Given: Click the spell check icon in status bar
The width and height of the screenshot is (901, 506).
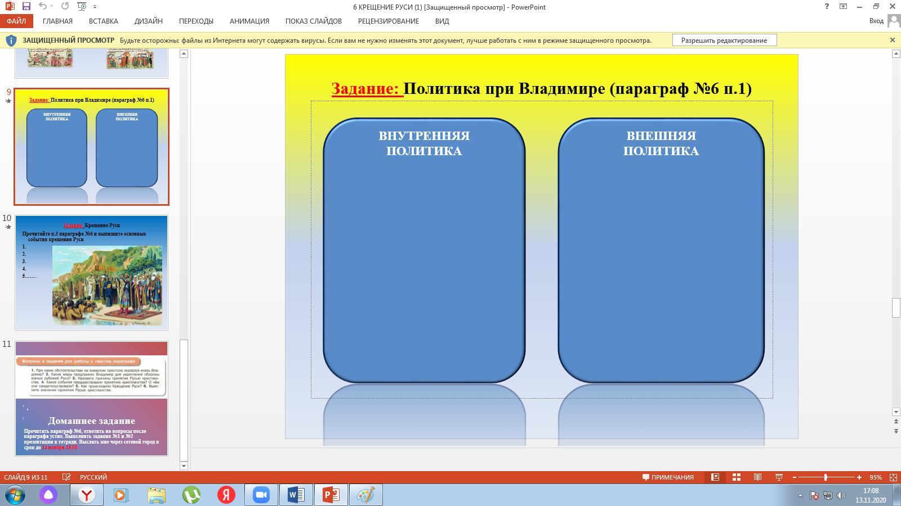Looking at the screenshot, I should click(66, 477).
